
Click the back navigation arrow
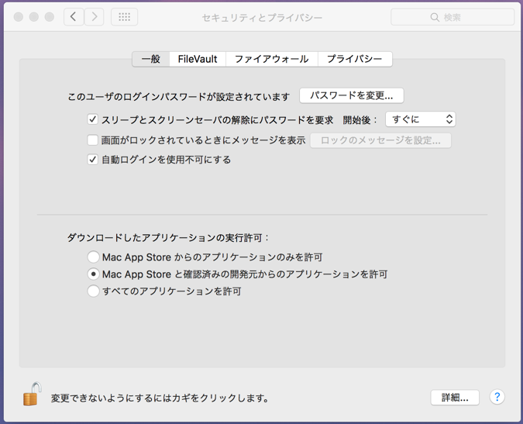74,17
